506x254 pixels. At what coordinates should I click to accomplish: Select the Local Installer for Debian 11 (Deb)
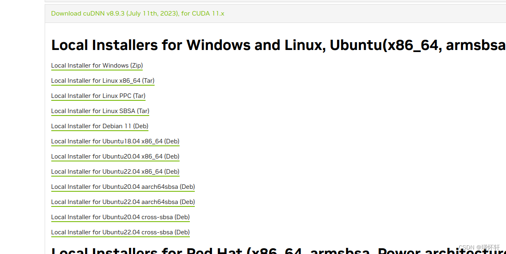pyautogui.click(x=100, y=126)
